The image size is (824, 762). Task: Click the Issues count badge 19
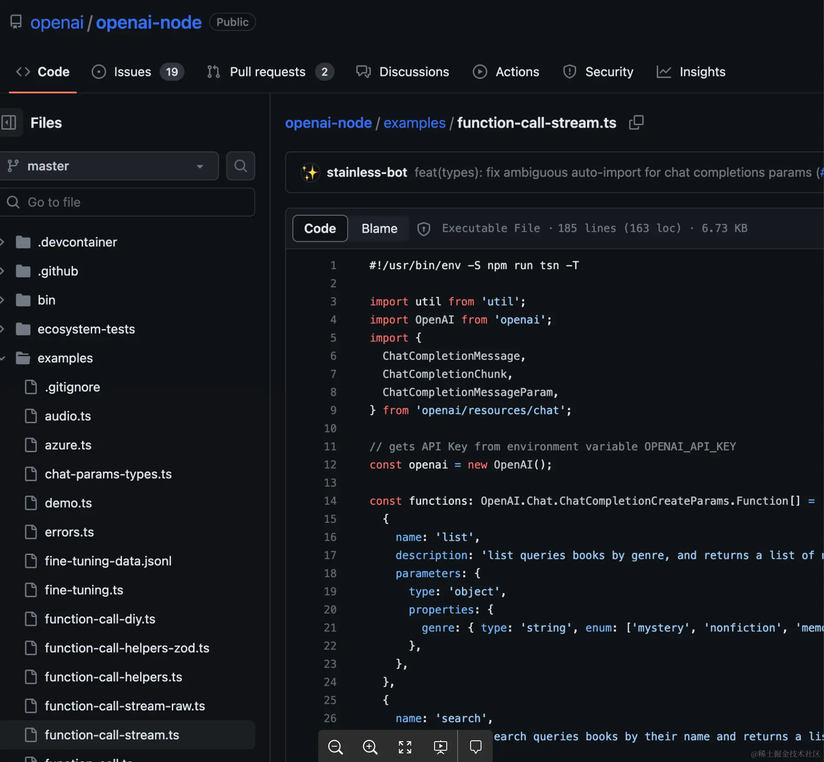click(x=172, y=72)
